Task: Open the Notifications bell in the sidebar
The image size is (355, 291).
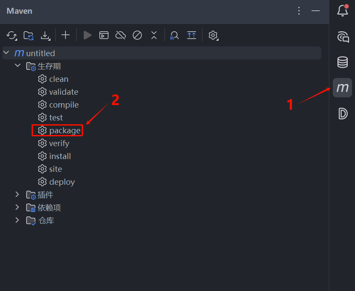Action: (342, 11)
